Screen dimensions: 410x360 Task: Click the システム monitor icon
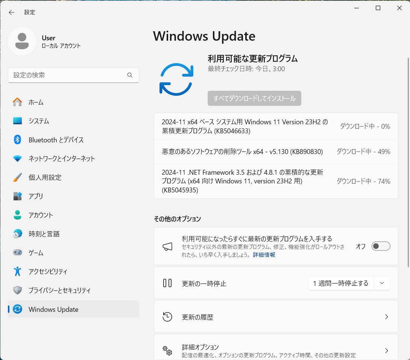pos(18,121)
